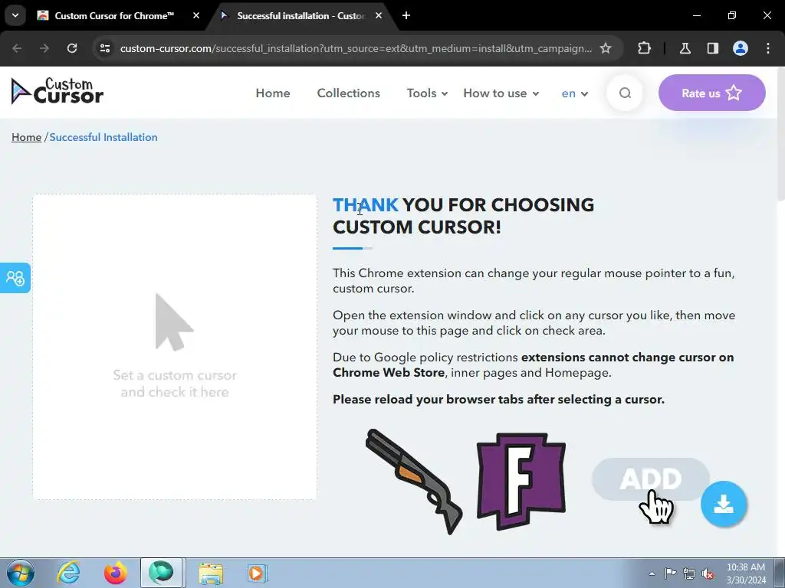This screenshot has width=785, height=588.
Task: Open the Chrome three-dot menu
Action: coord(768,48)
